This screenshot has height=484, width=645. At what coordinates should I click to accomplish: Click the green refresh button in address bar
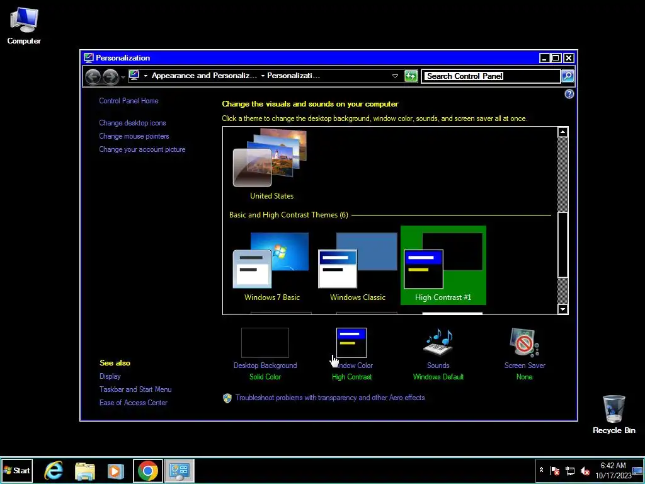pos(411,76)
